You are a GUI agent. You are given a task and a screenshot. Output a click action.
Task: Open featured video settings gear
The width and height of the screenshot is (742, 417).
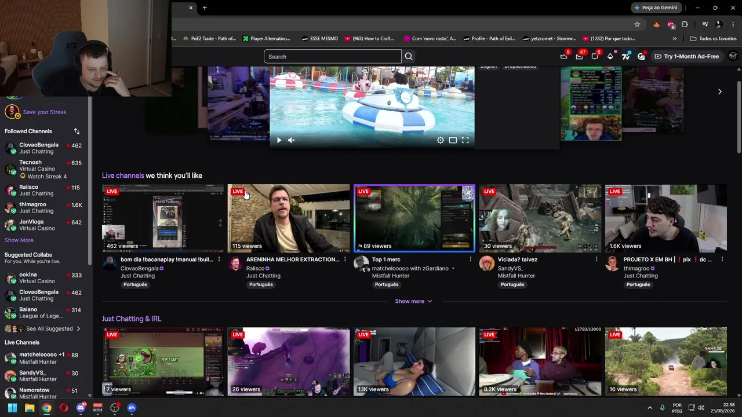tap(441, 140)
